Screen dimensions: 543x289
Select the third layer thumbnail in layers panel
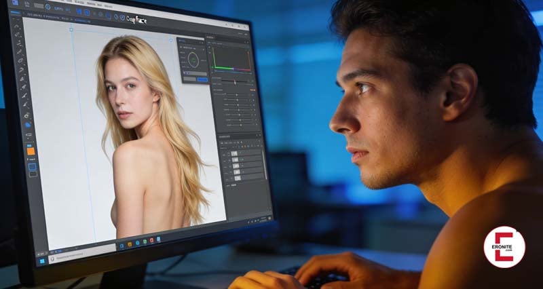236,166
